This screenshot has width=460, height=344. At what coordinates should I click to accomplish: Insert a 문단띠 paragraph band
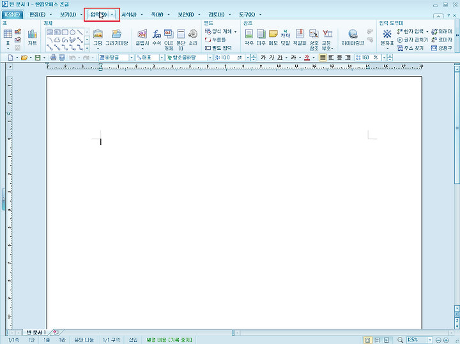pyautogui.click(x=181, y=40)
